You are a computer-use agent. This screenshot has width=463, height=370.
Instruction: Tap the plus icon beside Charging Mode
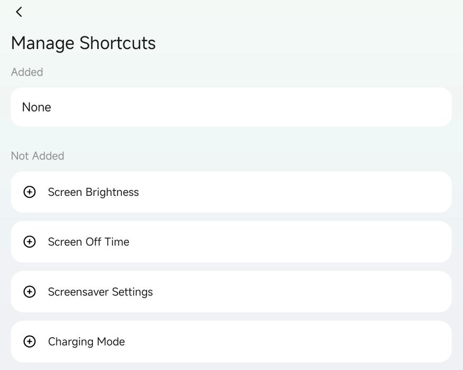tap(30, 341)
